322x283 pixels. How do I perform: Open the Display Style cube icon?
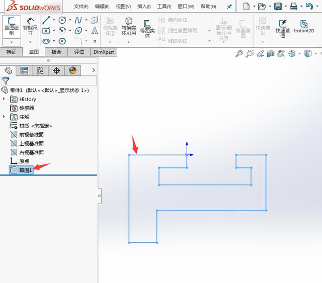(308, 54)
